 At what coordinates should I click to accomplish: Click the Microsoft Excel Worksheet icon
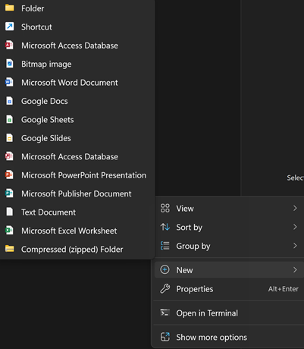[x=9, y=231]
